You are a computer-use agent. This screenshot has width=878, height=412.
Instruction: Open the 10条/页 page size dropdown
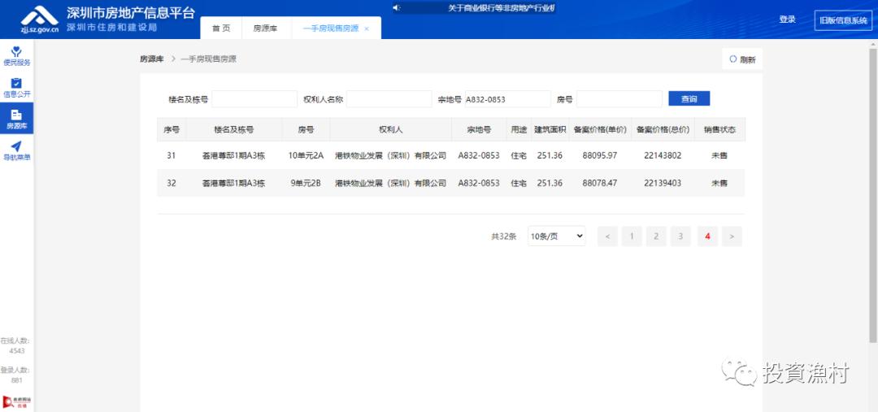pyautogui.click(x=557, y=236)
